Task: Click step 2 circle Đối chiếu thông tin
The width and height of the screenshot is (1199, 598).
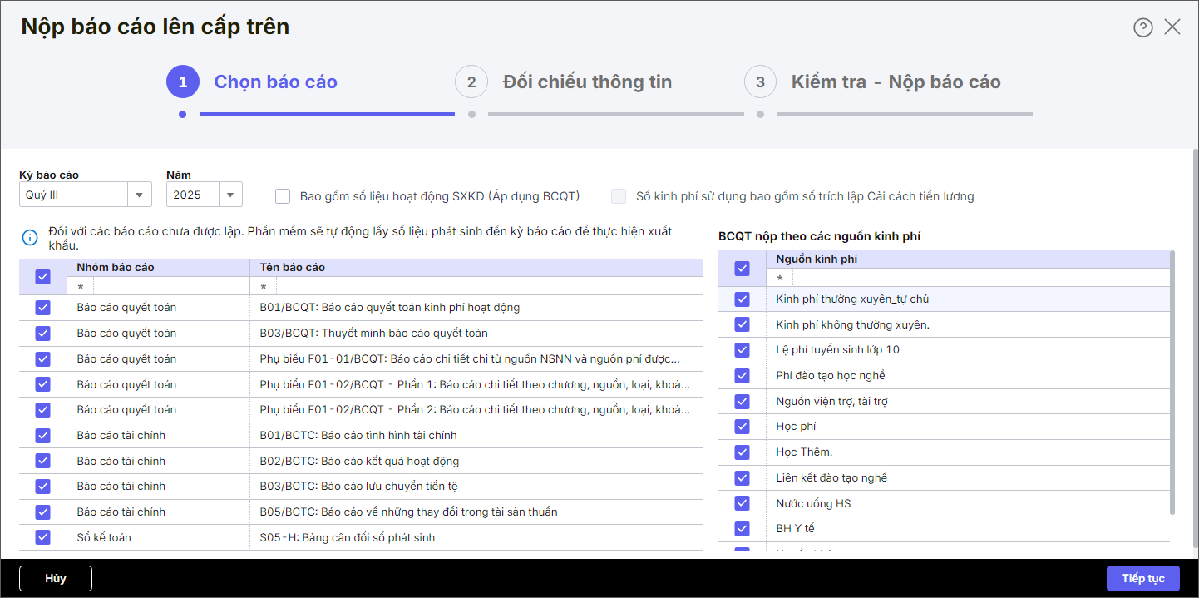Action: coord(471,82)
